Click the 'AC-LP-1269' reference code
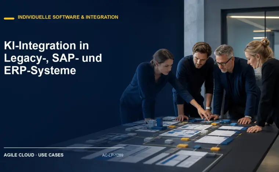The image size is (279, 172). point(113,155)
